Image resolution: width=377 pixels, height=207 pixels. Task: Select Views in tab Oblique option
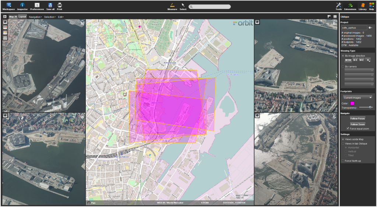(343, 143)
